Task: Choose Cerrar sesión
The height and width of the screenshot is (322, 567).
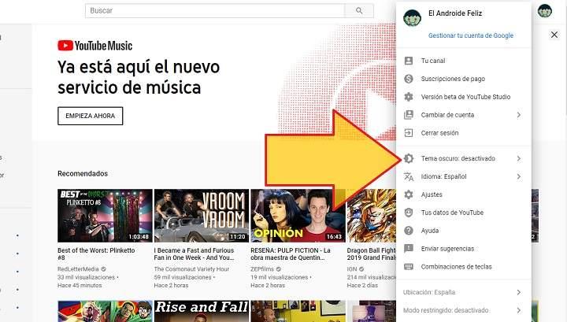Action: click(x=464, y=133)
